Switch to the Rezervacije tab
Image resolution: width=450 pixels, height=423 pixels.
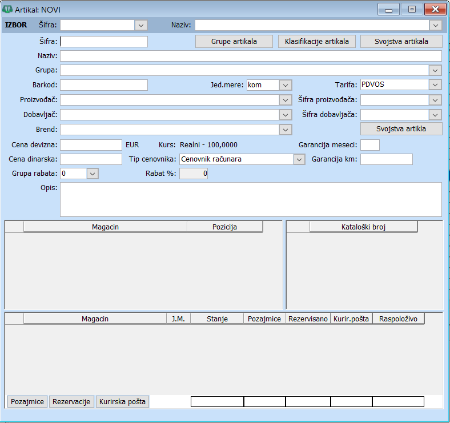(71, 402)
